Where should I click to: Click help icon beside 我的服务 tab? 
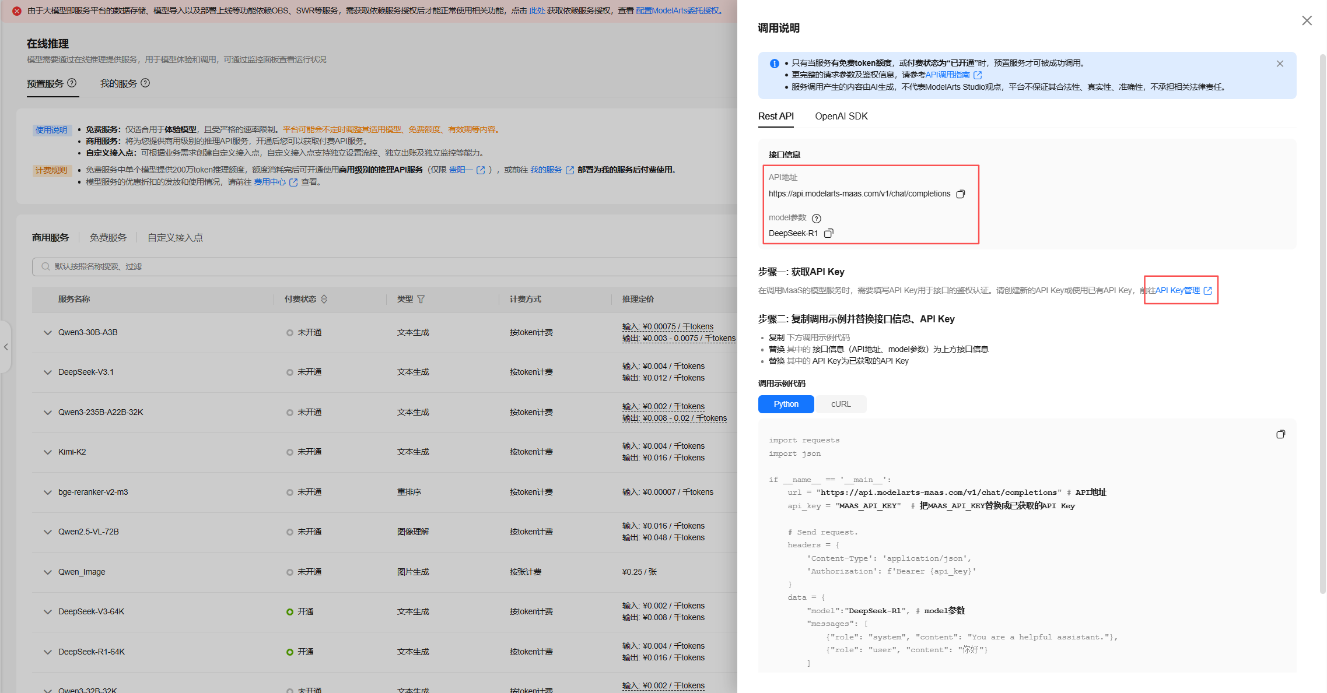pos(145,83)
